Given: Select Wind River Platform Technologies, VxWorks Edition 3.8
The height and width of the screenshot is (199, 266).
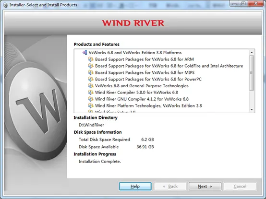Looking at the screenshot, I should tap(148, 105).
